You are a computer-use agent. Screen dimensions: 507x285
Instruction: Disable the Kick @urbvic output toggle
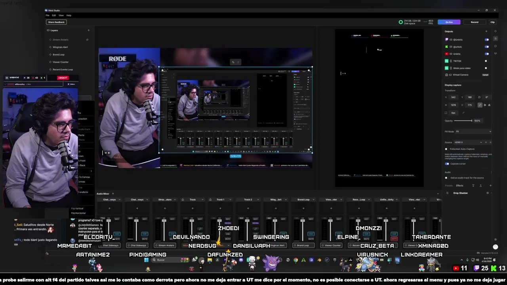coord(487,47)
